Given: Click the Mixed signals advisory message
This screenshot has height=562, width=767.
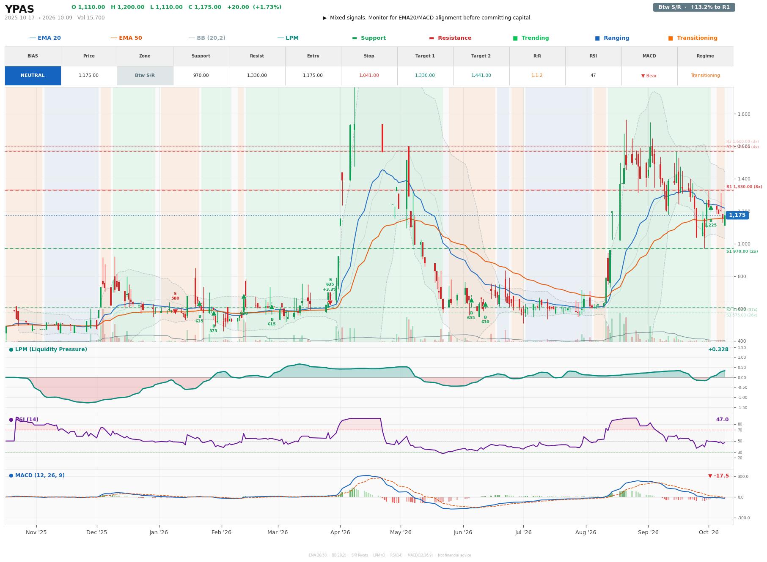Looking at the screenshot, I should click(427, 18).
